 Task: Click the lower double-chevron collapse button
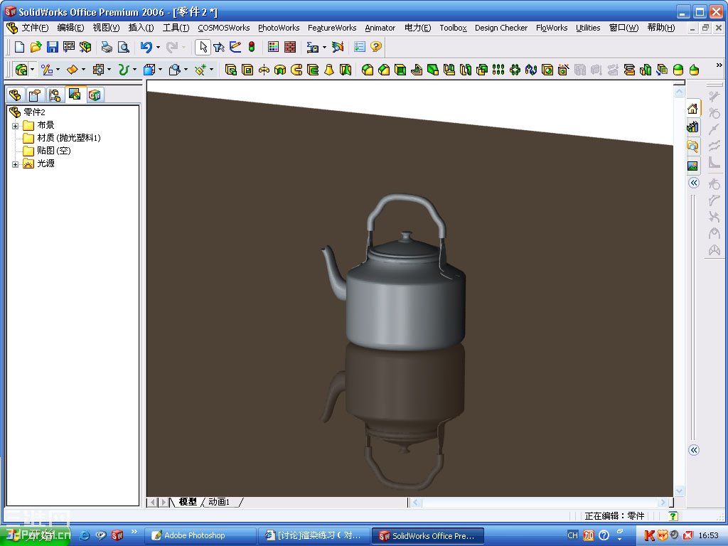694,450
